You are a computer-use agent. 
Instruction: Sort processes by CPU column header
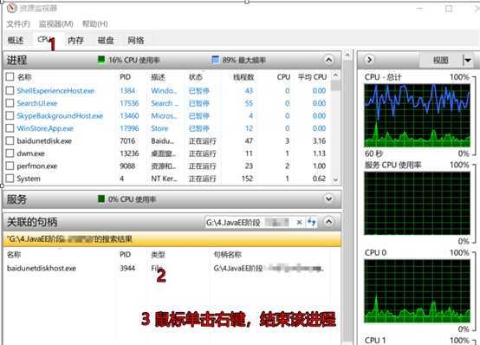point(283,77)
